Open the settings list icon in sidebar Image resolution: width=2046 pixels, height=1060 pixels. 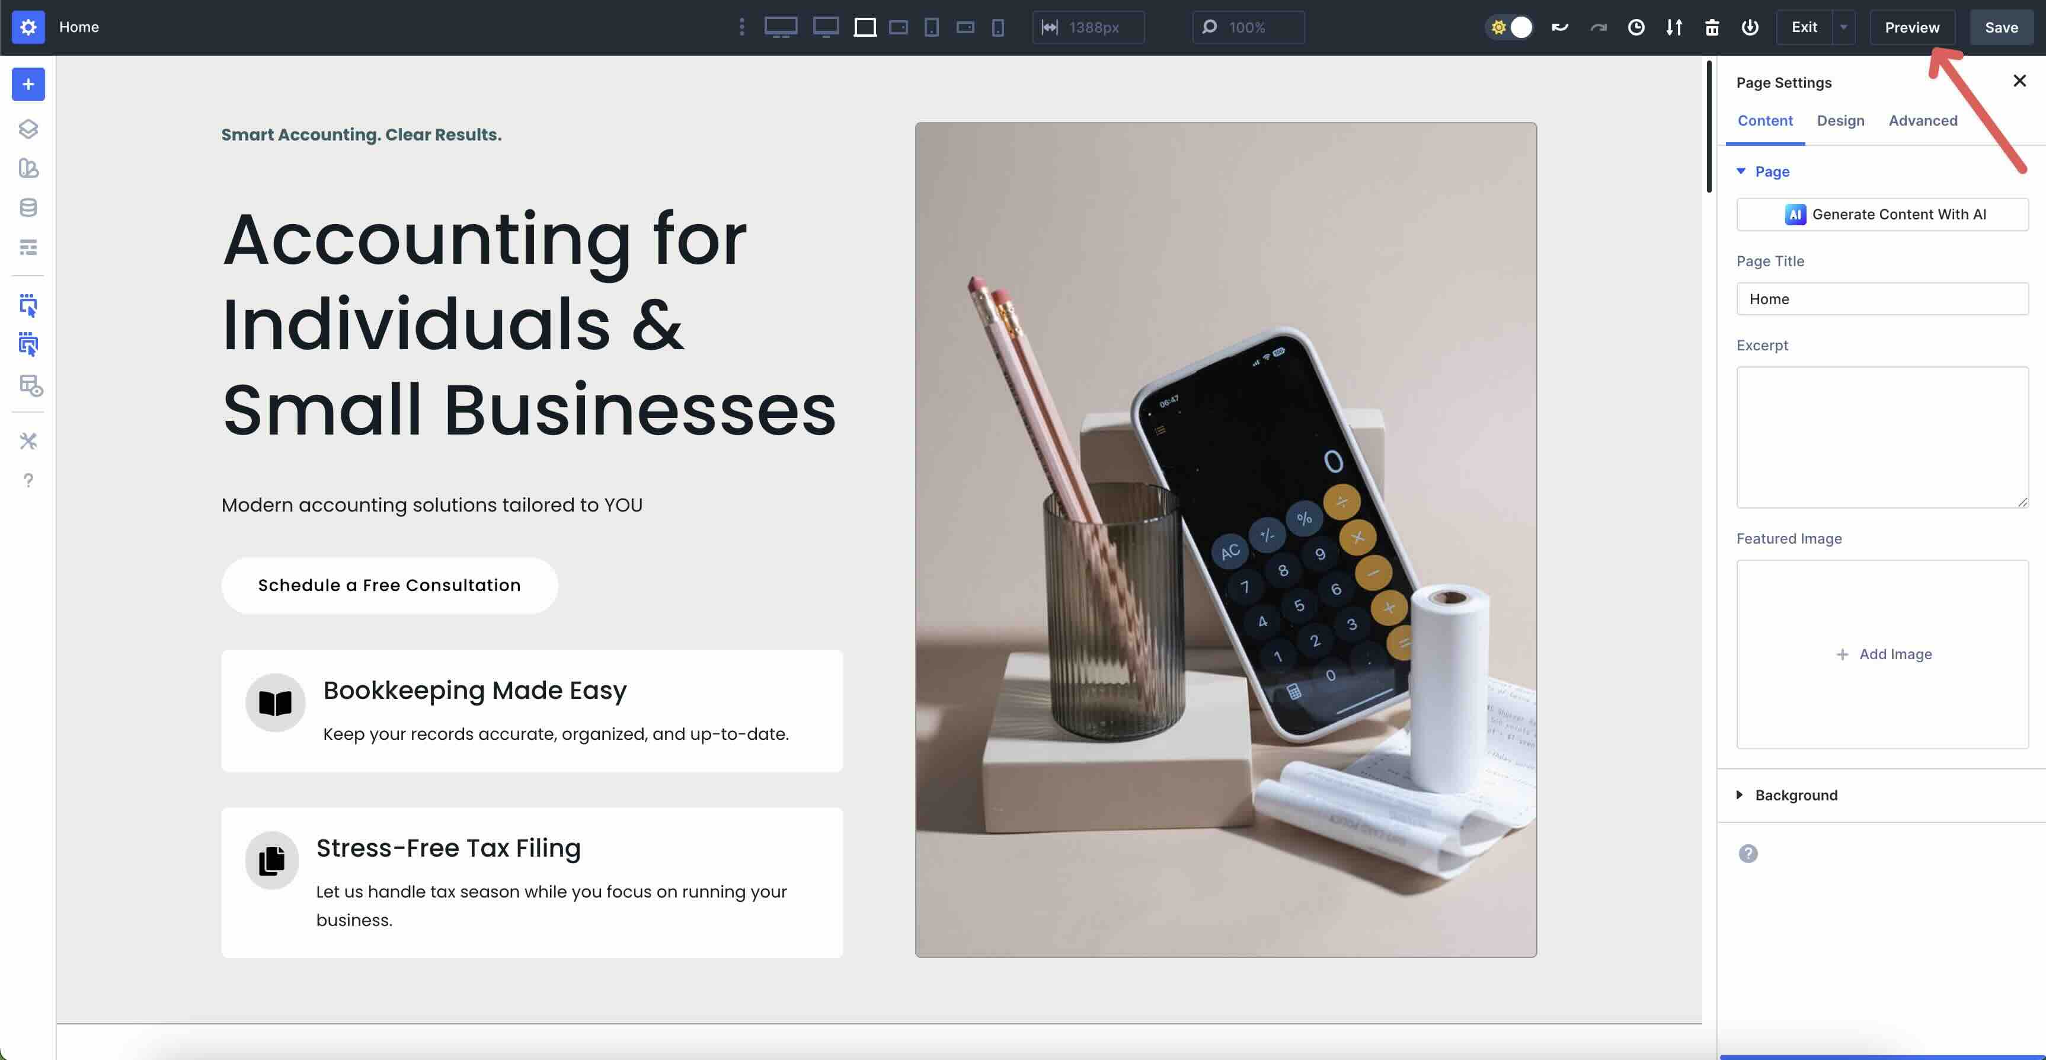28,247
